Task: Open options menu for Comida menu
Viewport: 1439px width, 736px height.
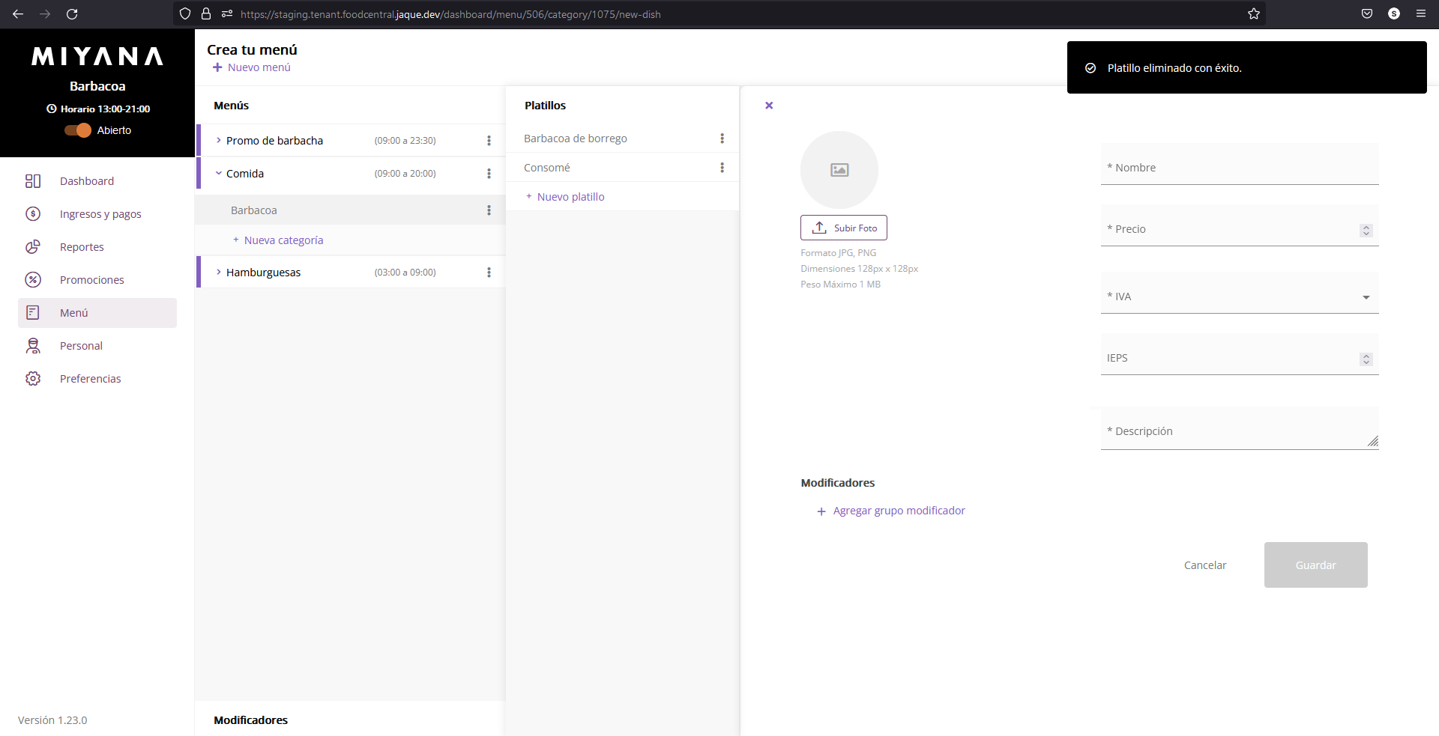Action: pos(489,174)
